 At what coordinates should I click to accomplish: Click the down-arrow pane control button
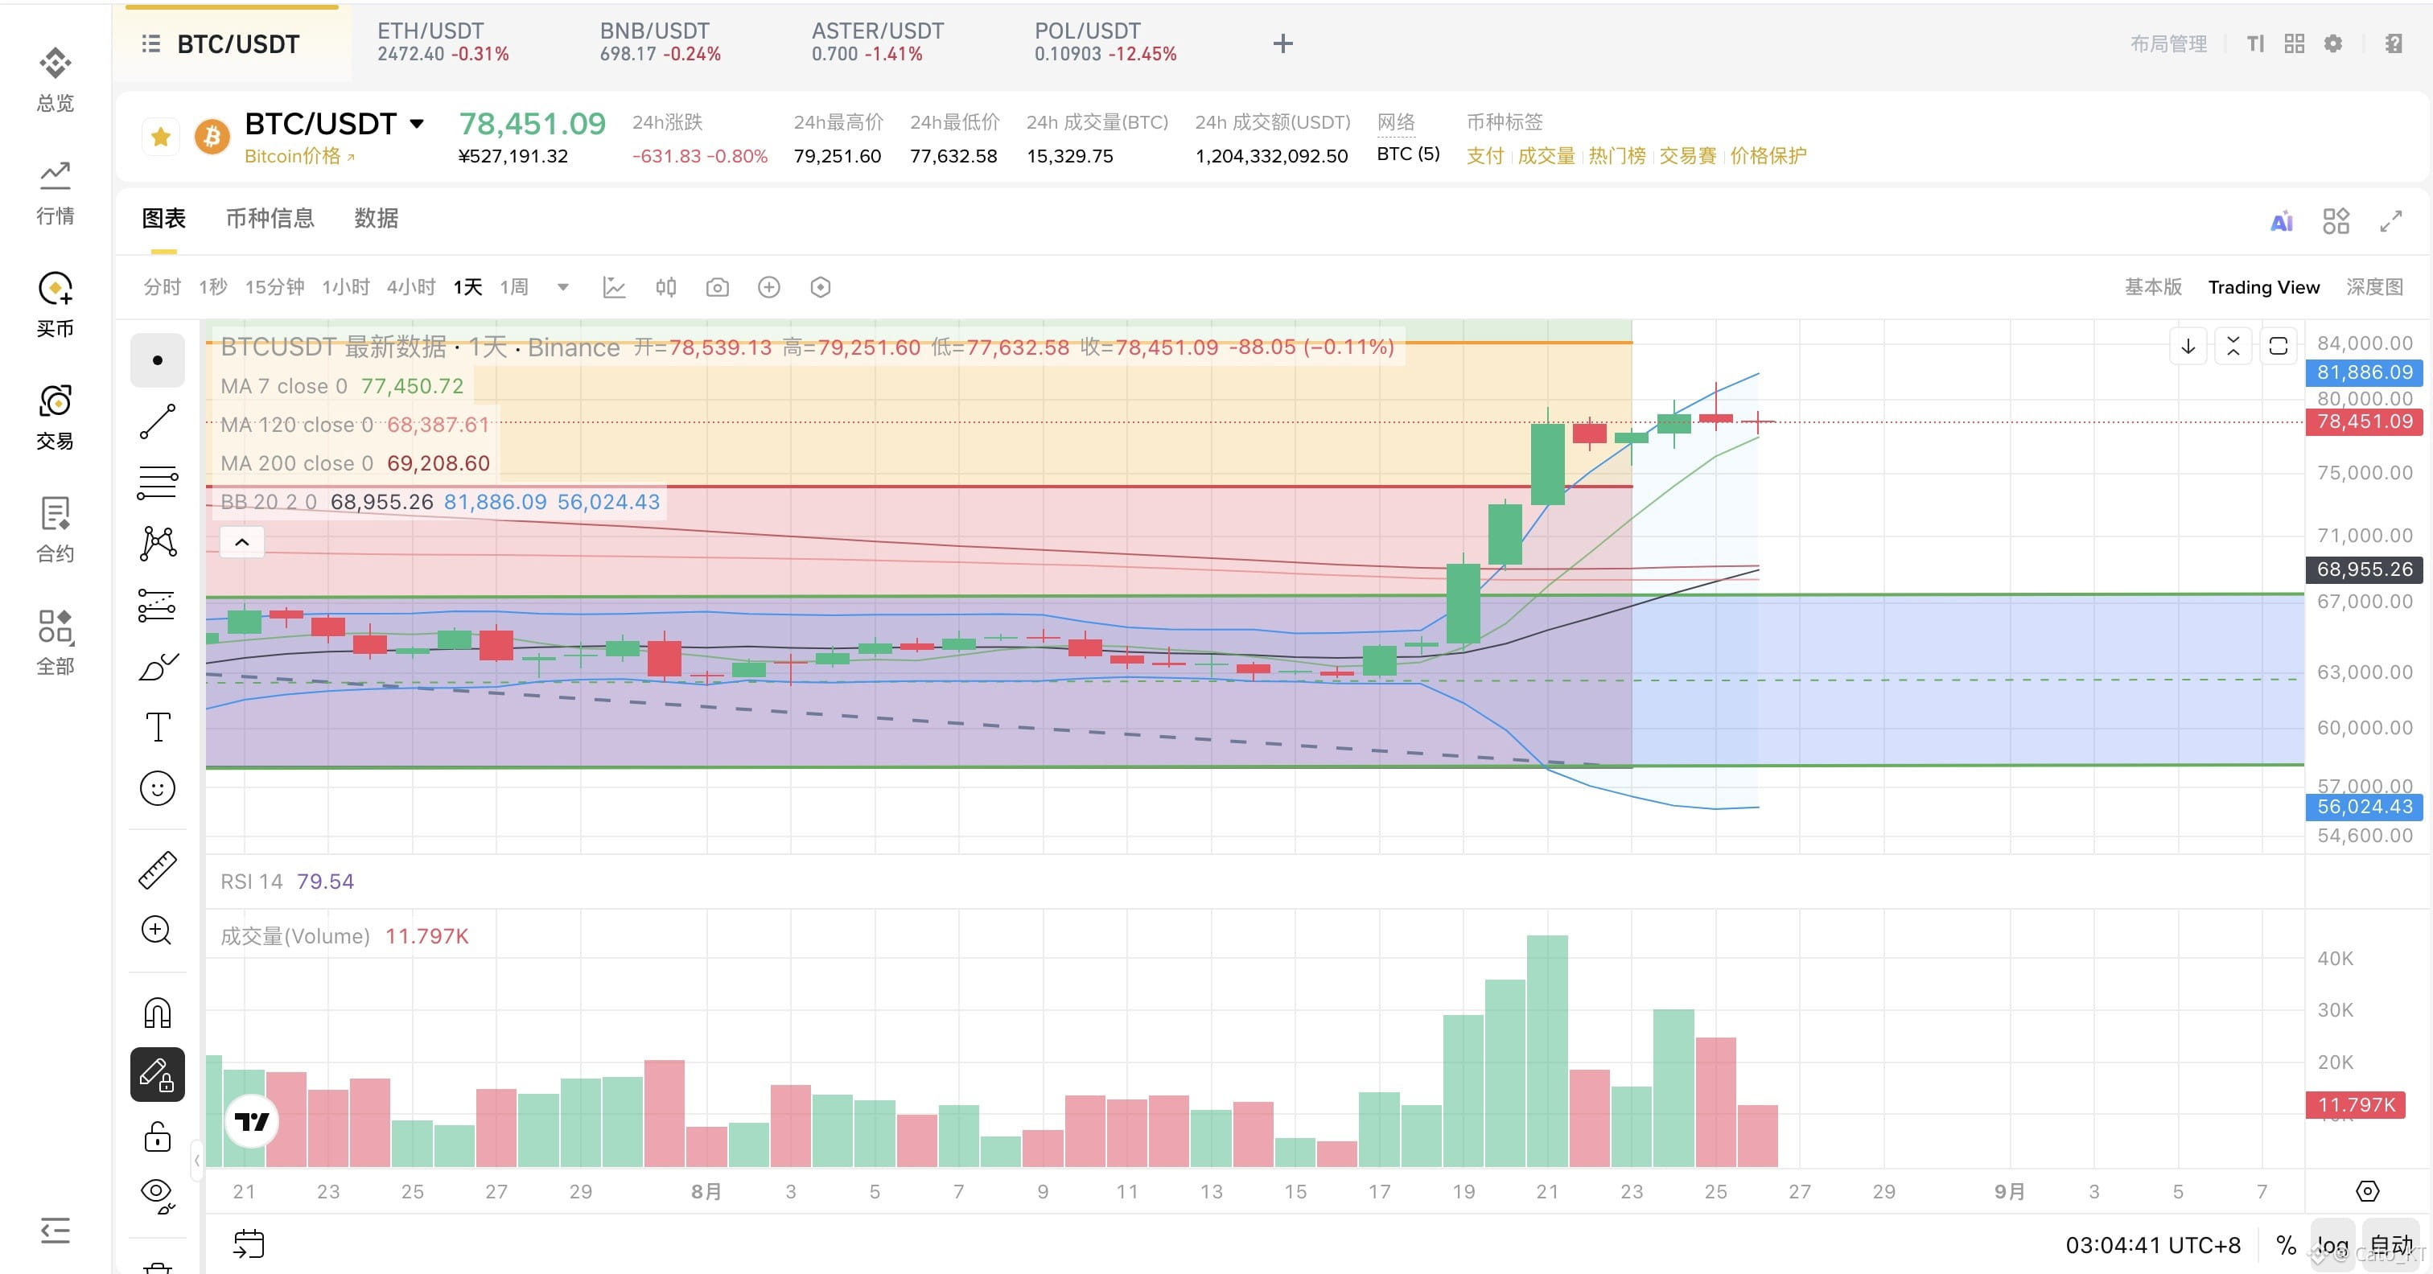click(2188, 347)
